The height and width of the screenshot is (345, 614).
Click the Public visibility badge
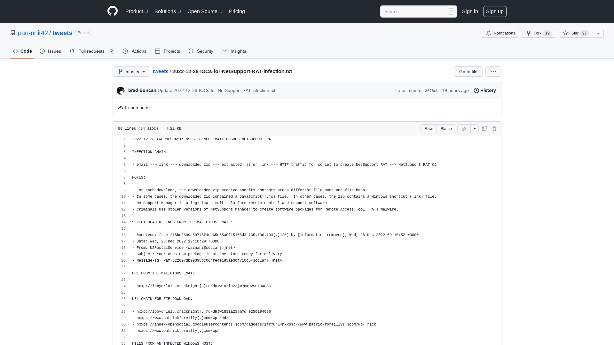[83, 33]
